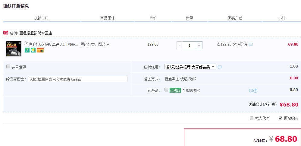Open the promotion comment bubble beside 火热促销

pyautogui.click(x=251, y=45)
